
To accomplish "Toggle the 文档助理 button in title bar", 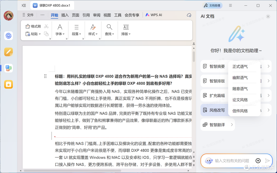I will coord(212,5).
